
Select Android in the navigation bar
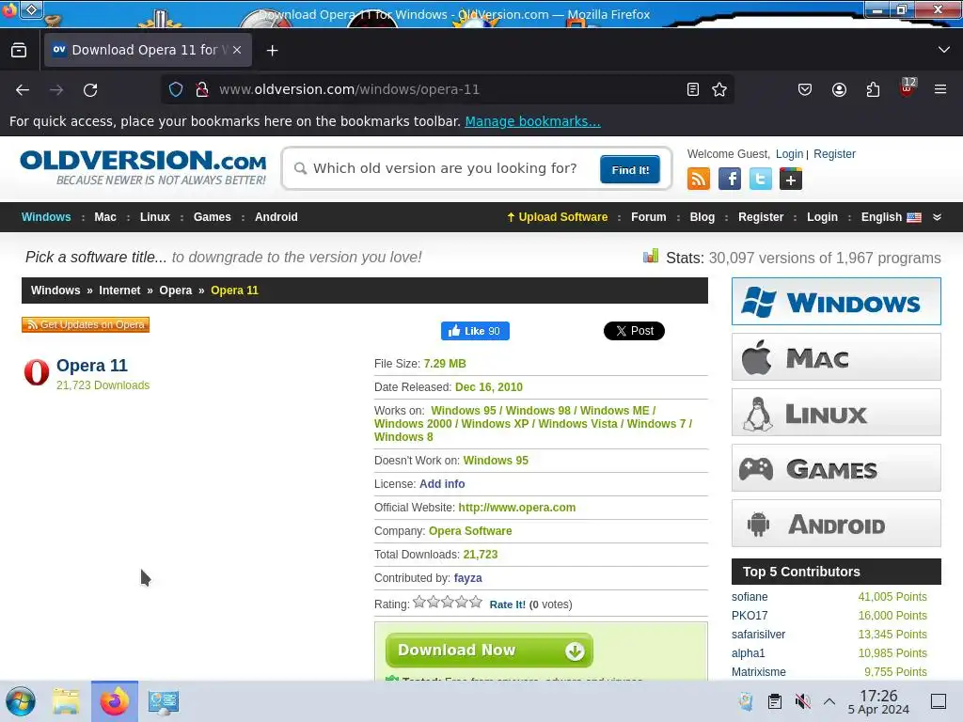(276, 217)
